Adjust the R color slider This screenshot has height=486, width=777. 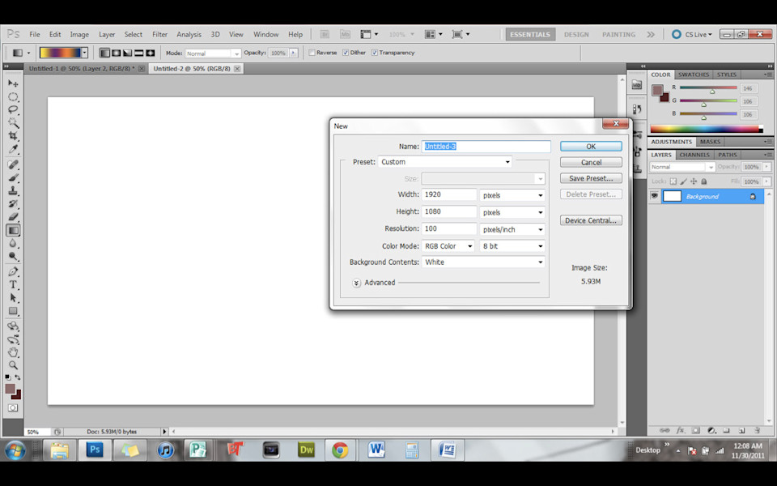tap(711, 92)
